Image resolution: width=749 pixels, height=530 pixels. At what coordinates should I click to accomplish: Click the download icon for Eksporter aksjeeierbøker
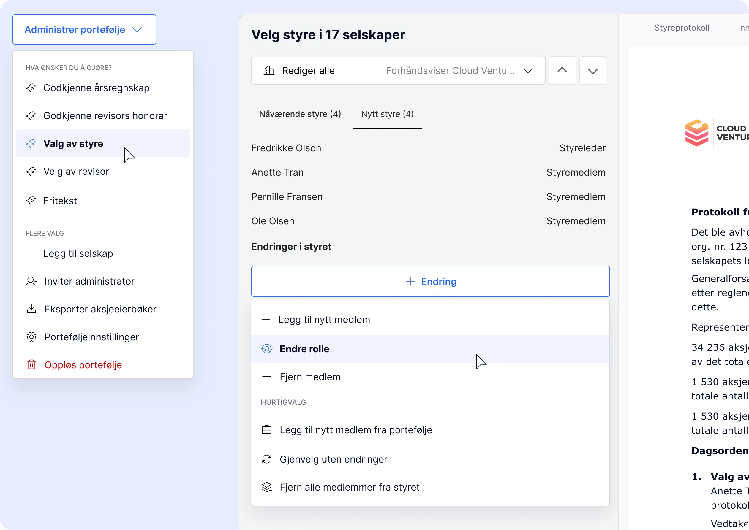pyautogui.click(x=31, y=309)
